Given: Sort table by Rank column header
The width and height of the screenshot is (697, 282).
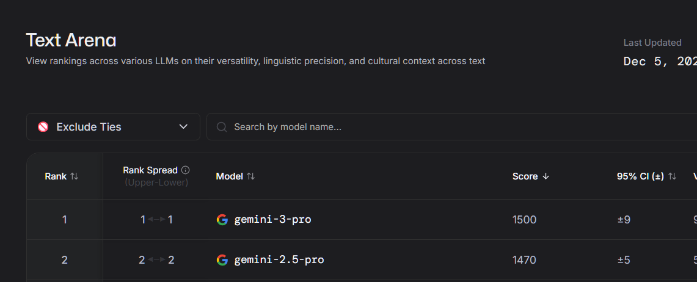Looking at the screenshot, I should click(56, 176).
